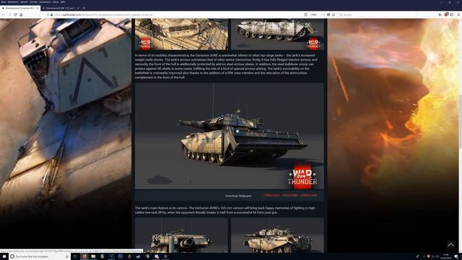The image size is (462, 260).
Task: Download the 2560x1440 wallpaper
Action: tap(309, 196)
